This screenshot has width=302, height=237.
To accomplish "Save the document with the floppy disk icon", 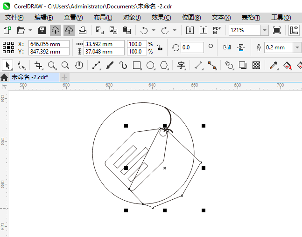I will pyautogui.click(x=42, y=30).
